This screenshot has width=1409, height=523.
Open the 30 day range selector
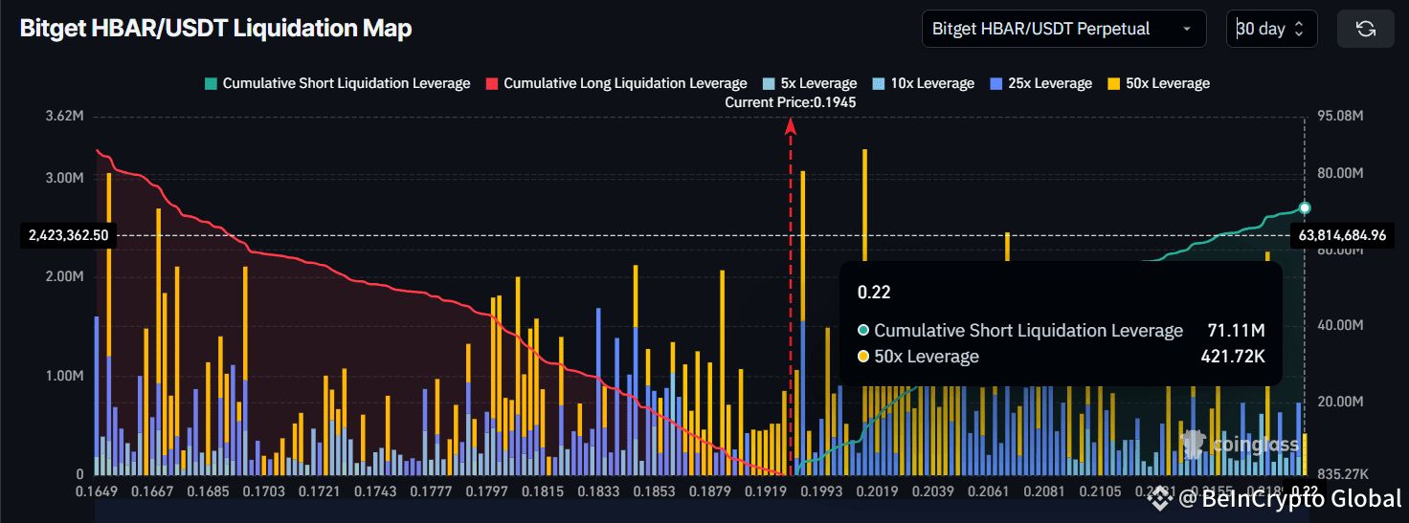click(x=1272, y=29)
